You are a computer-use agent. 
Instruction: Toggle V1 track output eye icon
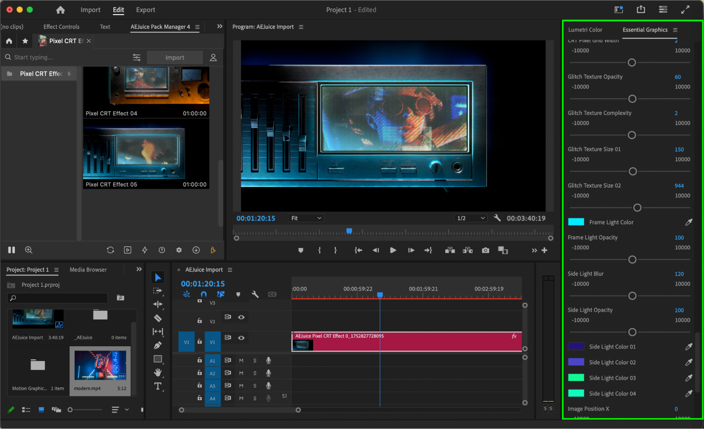point(241,338)
